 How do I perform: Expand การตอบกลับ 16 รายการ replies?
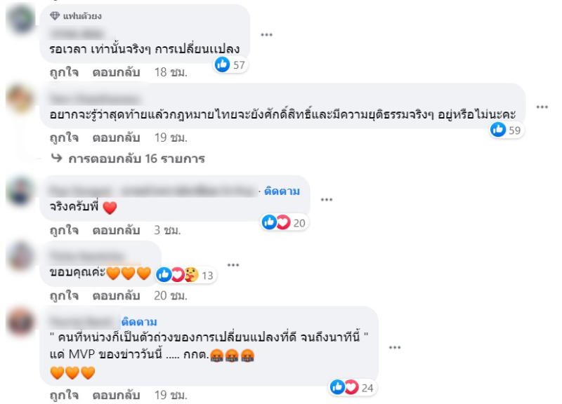point(128,159)
